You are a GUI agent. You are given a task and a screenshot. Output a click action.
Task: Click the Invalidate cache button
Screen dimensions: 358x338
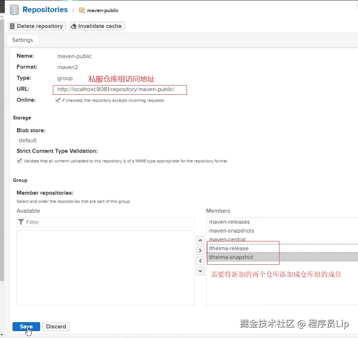click(97, 26)
